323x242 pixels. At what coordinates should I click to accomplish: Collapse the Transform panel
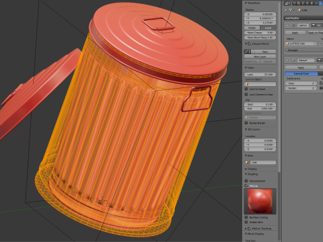click(x=246, y=3)
